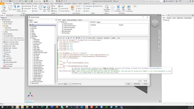Switch to Custom snippets tab

click(x=35, y=22)
